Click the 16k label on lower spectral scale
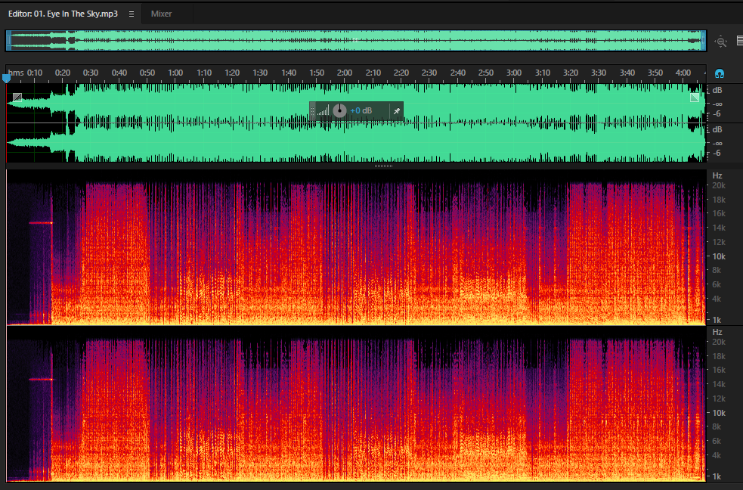Viewport: 743px width, 490px height. coord(719,370)
